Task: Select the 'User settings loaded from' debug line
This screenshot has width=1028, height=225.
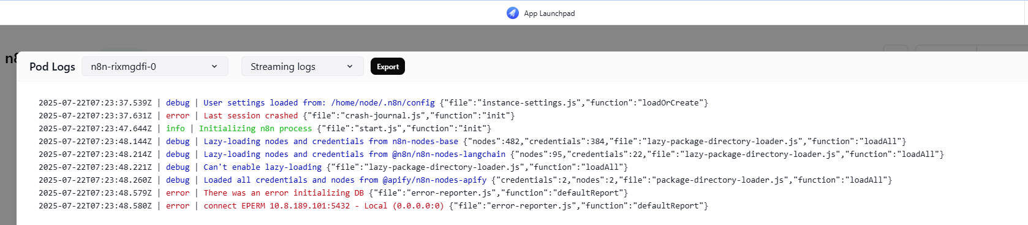Action: pyautogui.click(x=373, y=102)
